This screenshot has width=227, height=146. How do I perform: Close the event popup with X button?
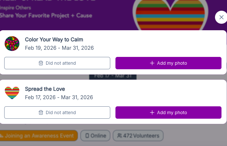221,17
